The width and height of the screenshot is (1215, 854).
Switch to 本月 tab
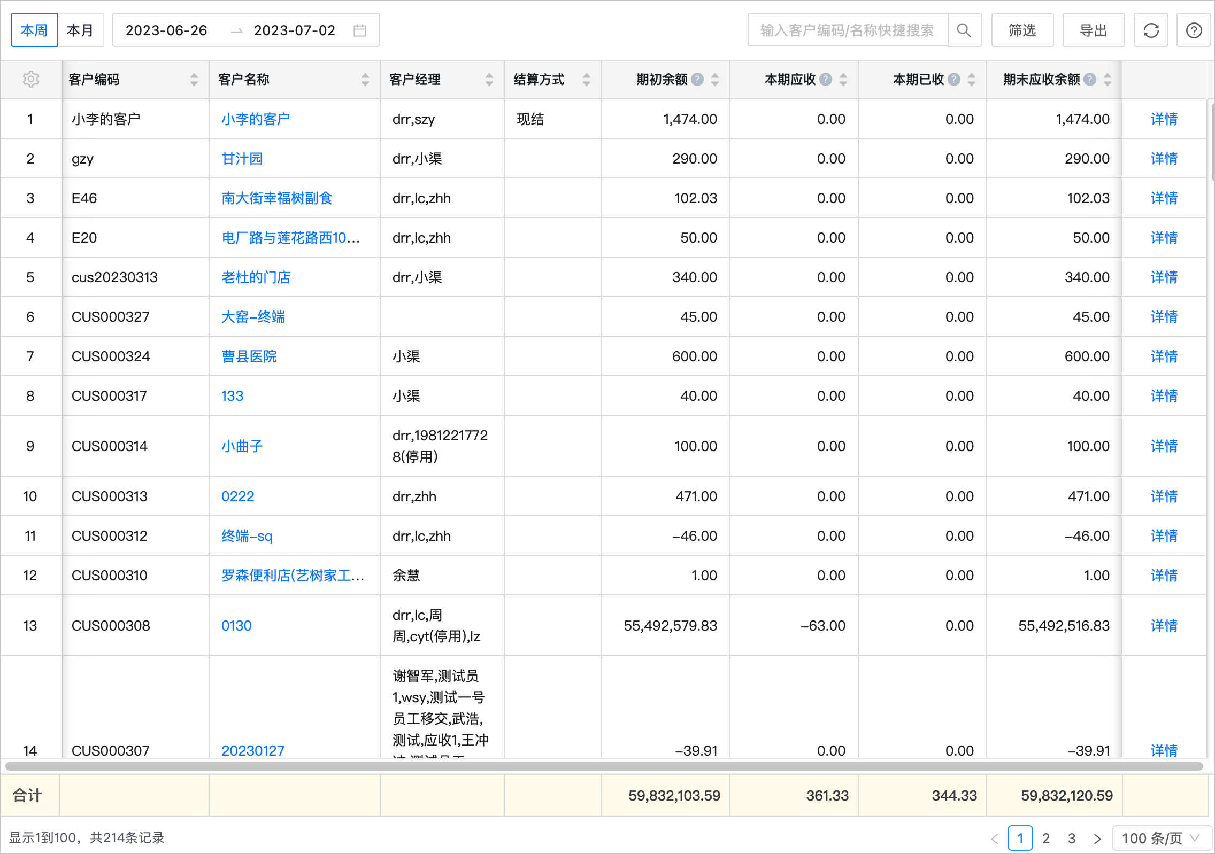pos(80,30)
